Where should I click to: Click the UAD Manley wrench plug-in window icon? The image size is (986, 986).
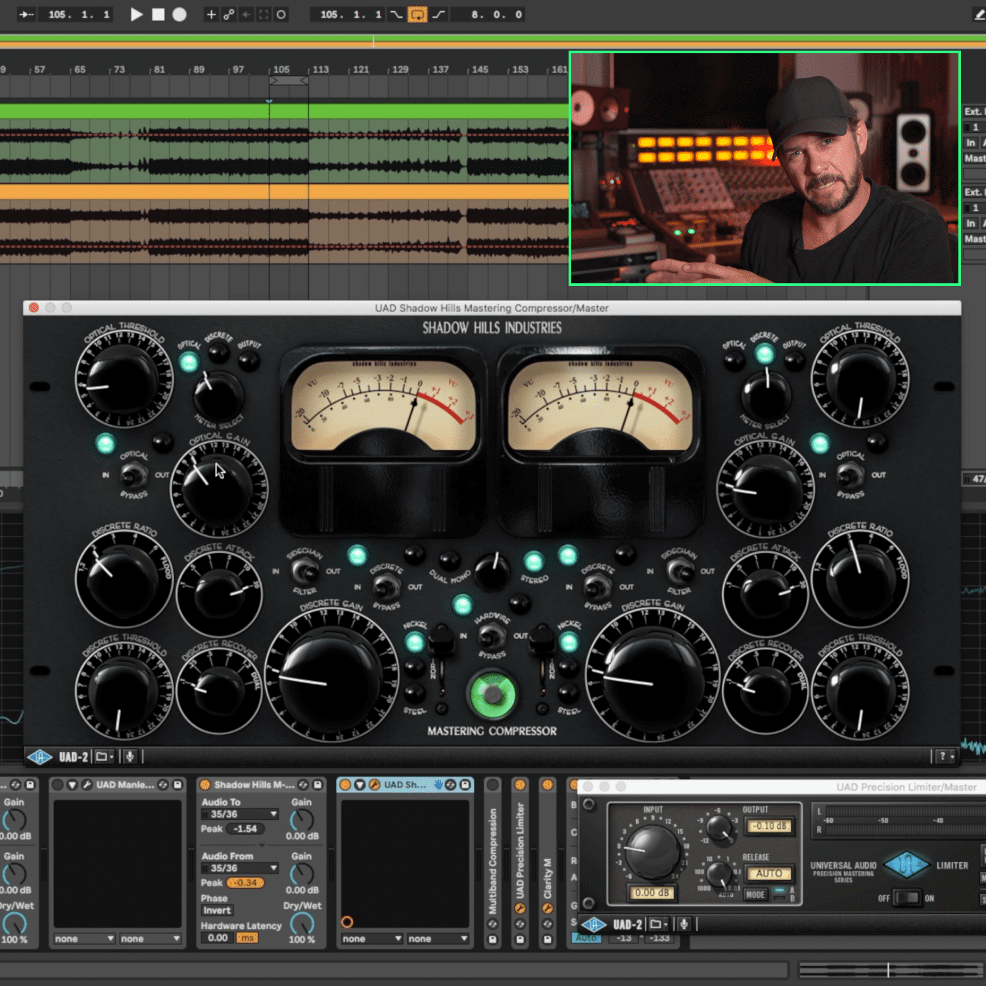(87, 785)
